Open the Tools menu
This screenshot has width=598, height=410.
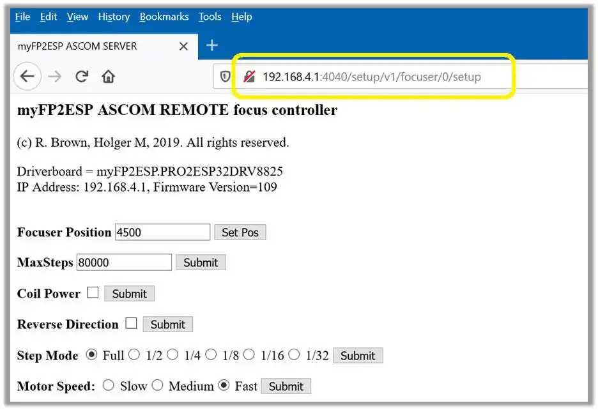pos(210,17)
